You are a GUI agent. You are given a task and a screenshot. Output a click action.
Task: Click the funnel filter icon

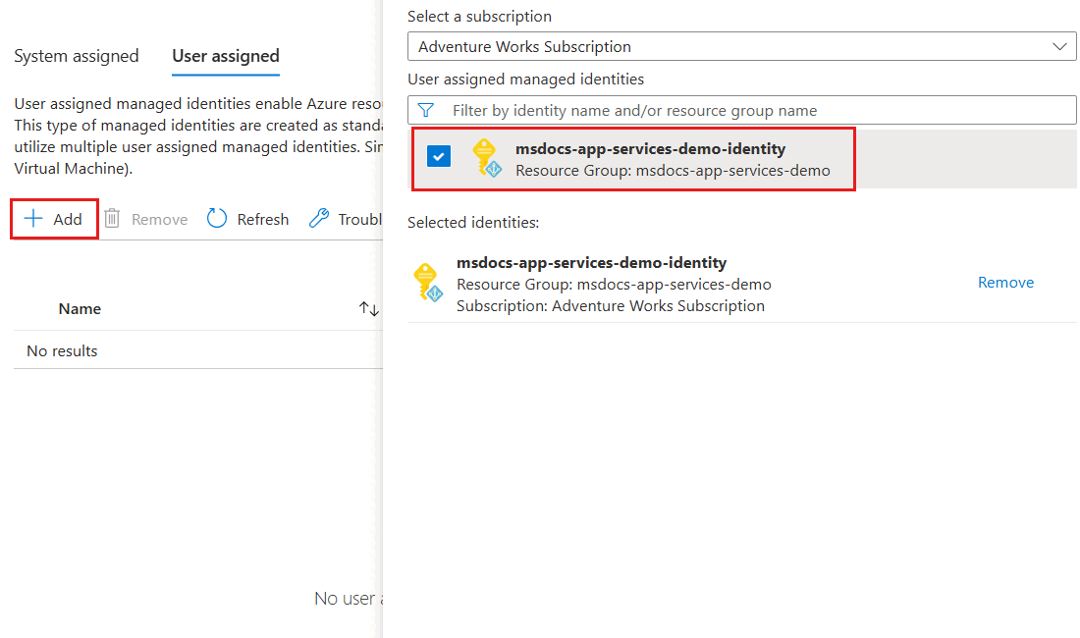(x=426, y=110)
